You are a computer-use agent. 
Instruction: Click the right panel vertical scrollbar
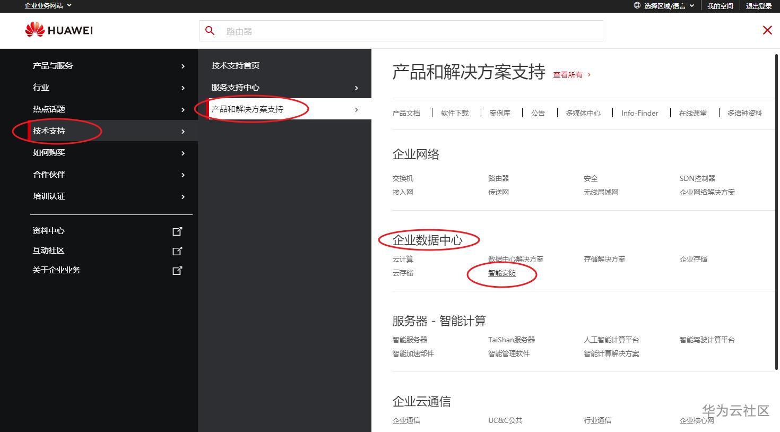(777, 211)
